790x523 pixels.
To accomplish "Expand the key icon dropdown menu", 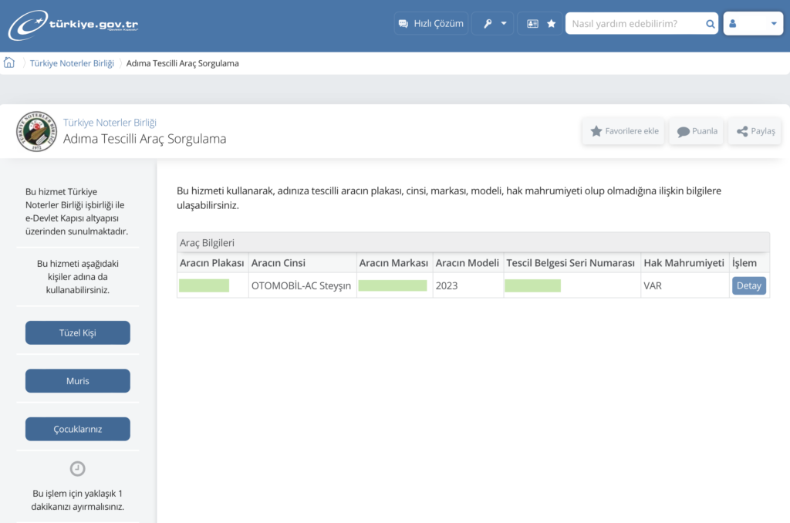I will click(493, 24).
